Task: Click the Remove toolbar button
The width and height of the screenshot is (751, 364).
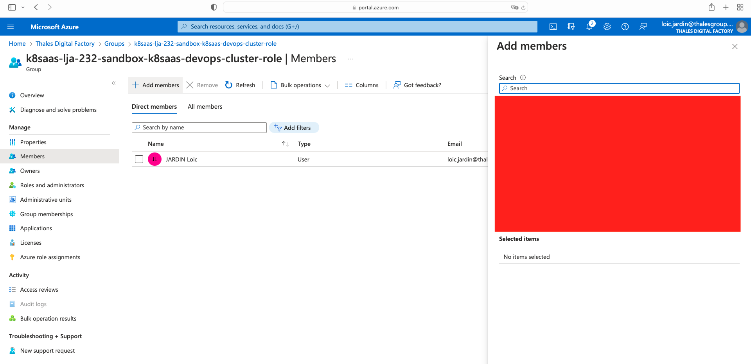Action: pyautogui.click(x=202, y=85)
